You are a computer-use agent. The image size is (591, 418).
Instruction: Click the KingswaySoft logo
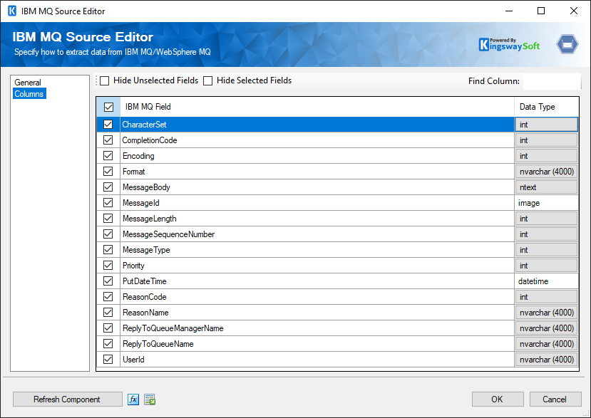pos(509,44)
